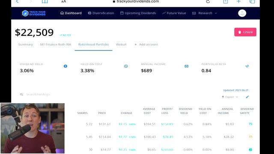274x154 pixels.
Task: Sort by Average Cost column header
Action: point(149,111)
